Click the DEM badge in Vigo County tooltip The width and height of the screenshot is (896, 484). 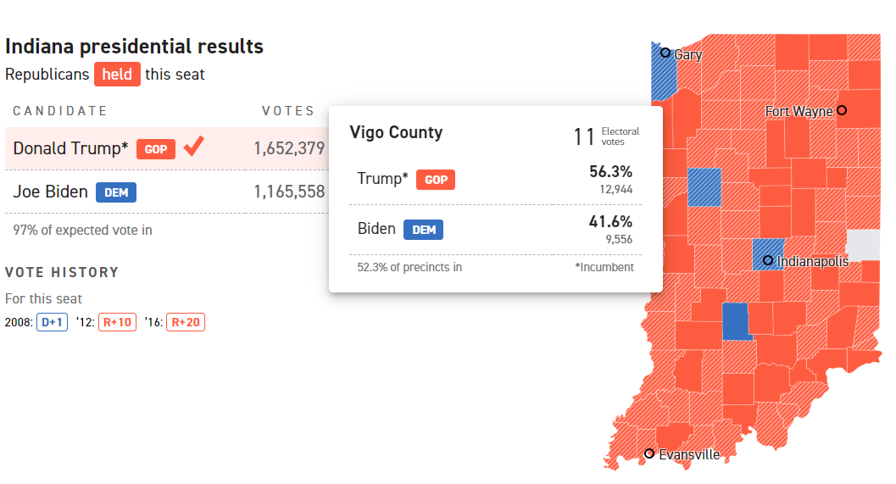click(423, 230)
